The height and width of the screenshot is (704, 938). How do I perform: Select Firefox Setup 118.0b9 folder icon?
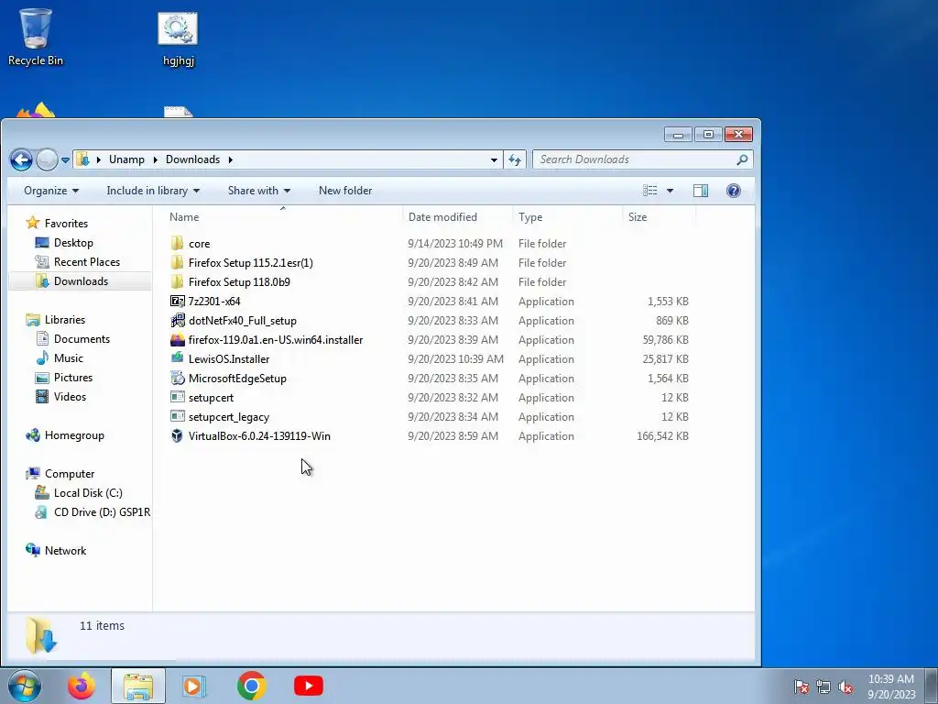pyautogui.click(x=177, y=281)
